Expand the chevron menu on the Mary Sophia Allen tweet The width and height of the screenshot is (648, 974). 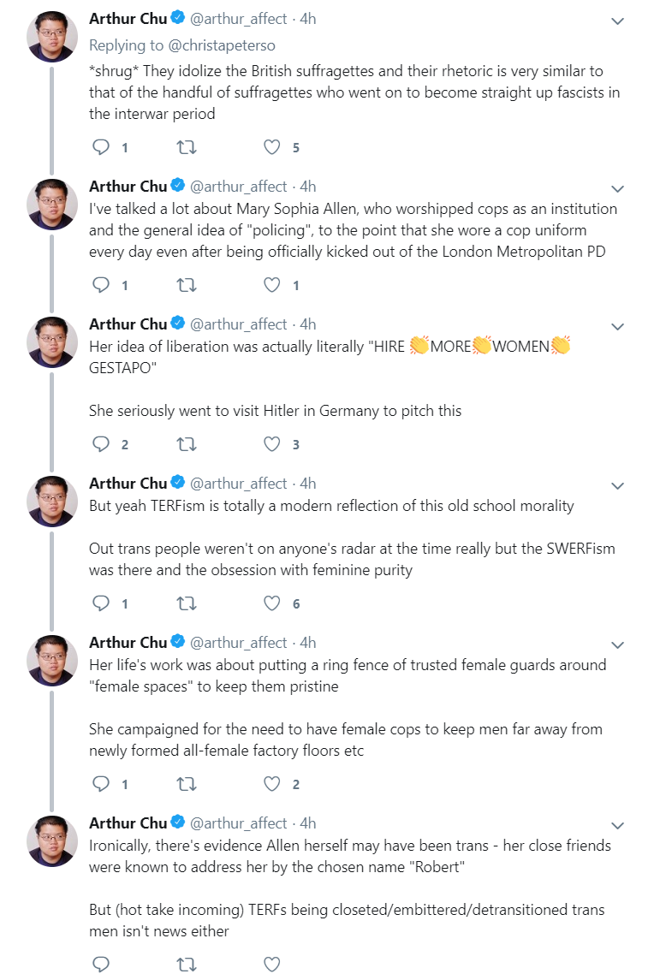coord(617,189)
